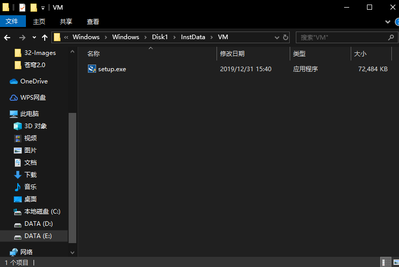The width and height of the screenshot is (399, 267).
Task: Open 本地磁盘 (C:) drive
Action: point(42,212)
